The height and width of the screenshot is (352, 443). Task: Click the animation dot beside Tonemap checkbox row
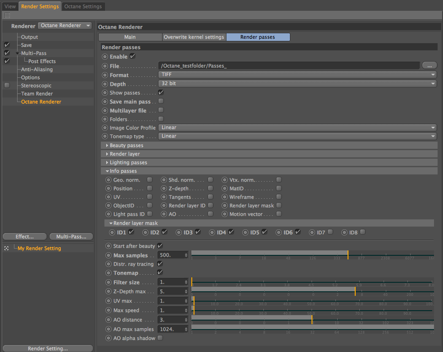point(108,273)
